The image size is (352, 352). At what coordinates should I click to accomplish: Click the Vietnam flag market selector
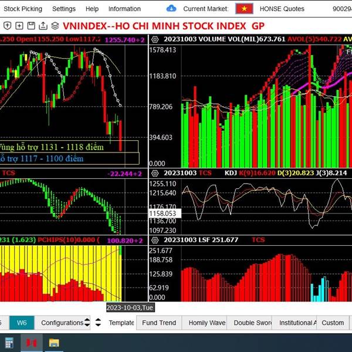click(x=244, y=9)
